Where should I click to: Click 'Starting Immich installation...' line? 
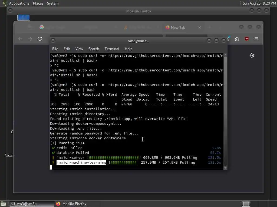coord(83,109)
